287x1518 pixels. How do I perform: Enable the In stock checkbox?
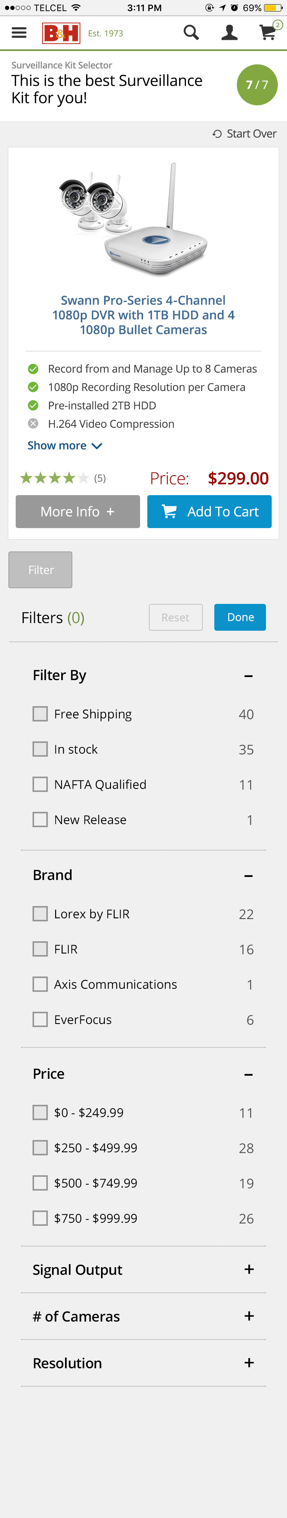[40, 749]
